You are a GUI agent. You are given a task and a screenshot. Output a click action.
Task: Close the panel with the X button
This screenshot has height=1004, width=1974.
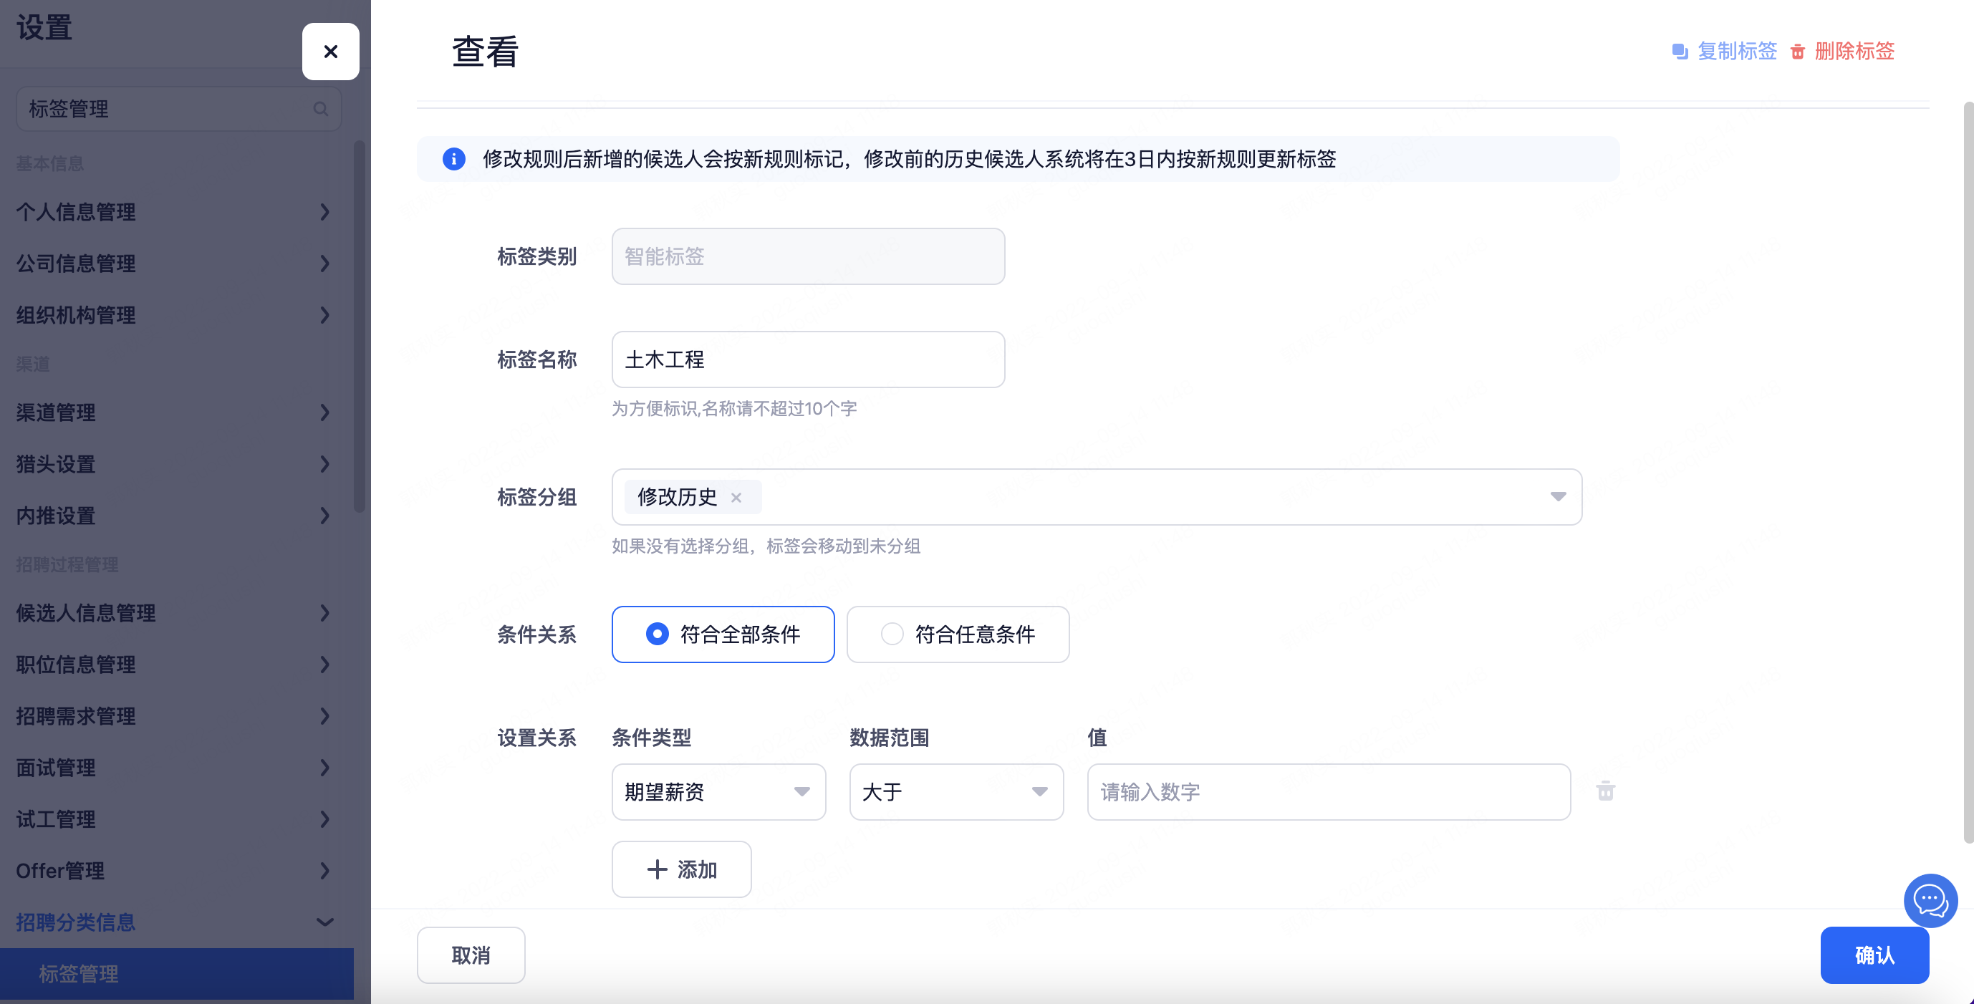click(330, 52)
